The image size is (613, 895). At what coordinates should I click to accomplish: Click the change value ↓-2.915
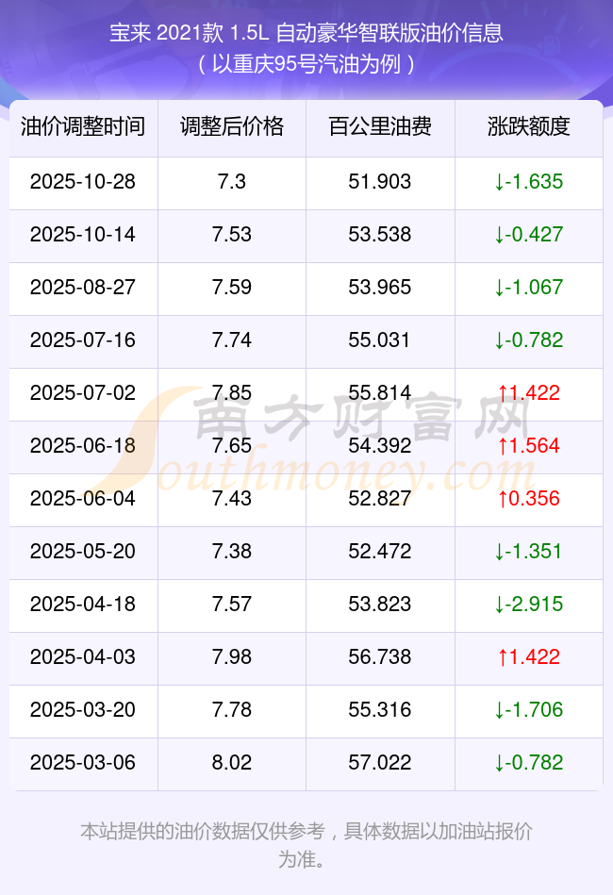[x=528, y=605]
